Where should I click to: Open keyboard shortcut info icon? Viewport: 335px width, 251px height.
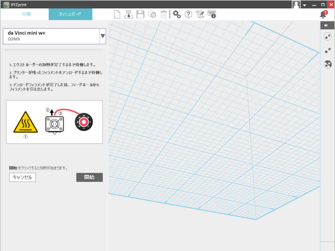(x=212, y=14)
